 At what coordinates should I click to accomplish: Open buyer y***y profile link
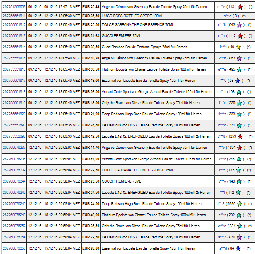[222, 181]
